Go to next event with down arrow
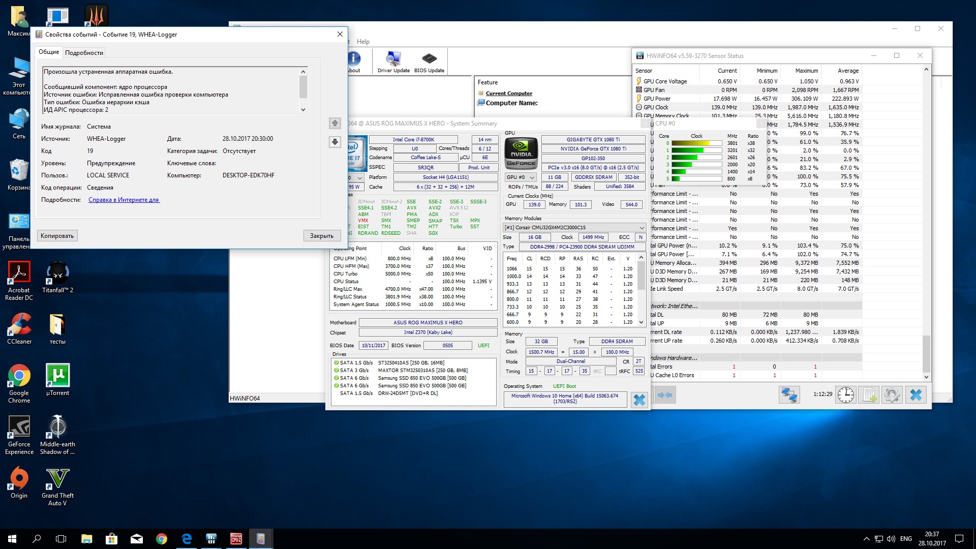 (x=334, y=142)
